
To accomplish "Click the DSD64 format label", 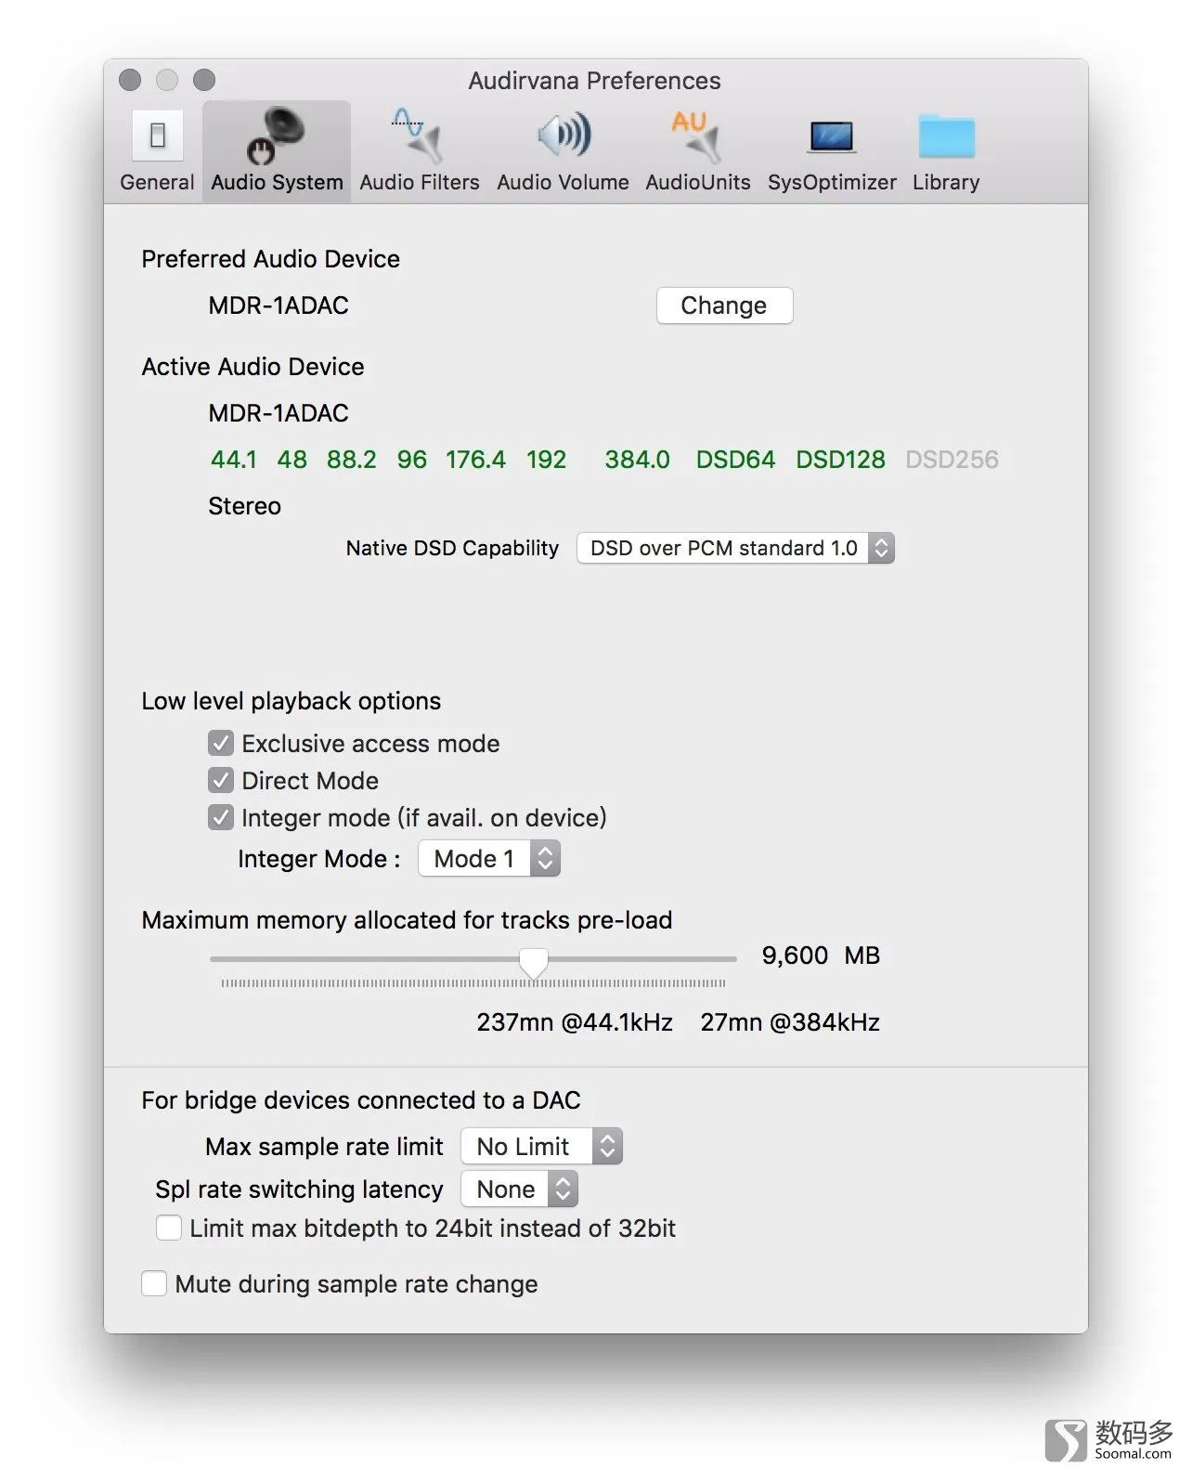I will (735, 460).
